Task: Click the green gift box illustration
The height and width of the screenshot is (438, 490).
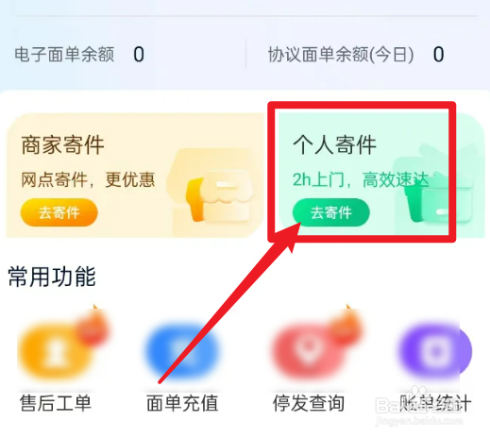Action: (437, 189)
